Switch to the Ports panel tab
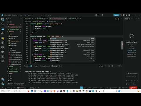 point(61,66)
